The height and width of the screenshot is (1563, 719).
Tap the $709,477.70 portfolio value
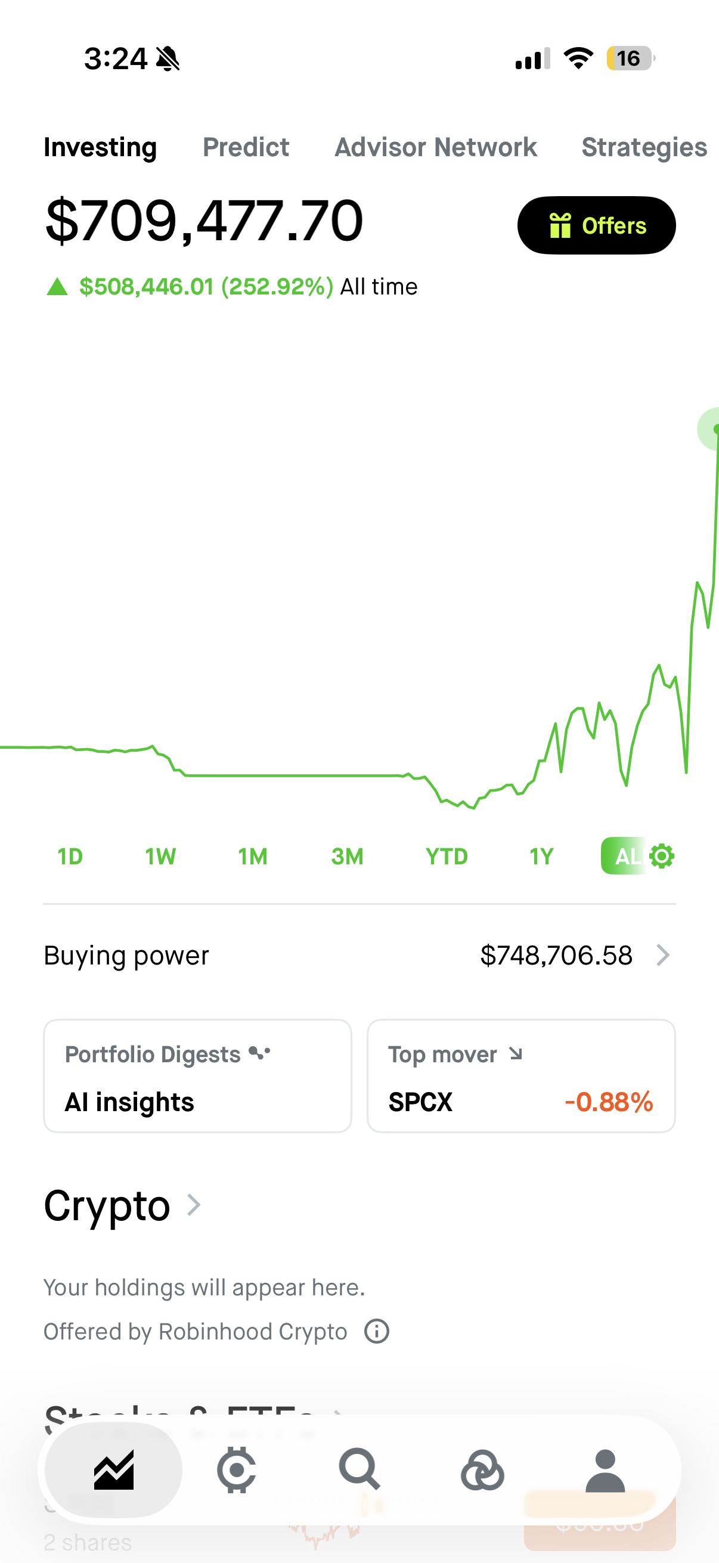[x=204, y=220]
